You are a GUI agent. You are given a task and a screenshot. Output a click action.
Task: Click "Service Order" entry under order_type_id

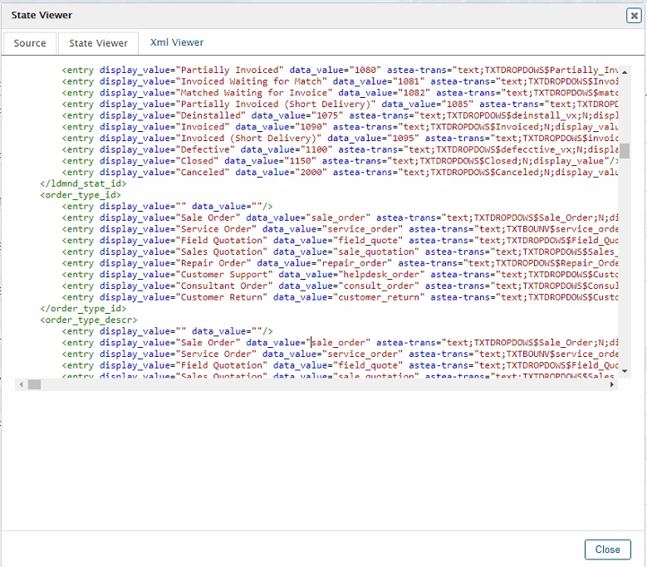340,229
